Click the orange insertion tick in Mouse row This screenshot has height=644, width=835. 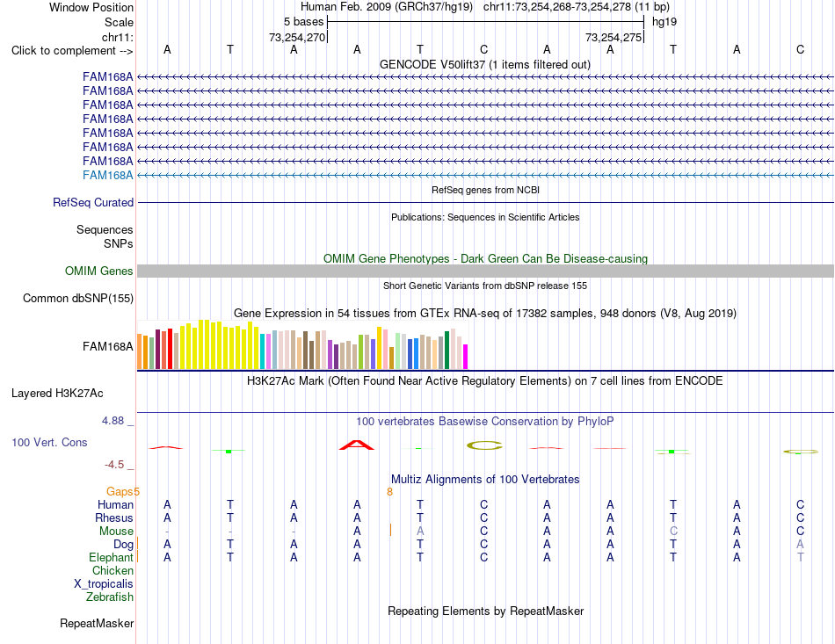point(390,530)
